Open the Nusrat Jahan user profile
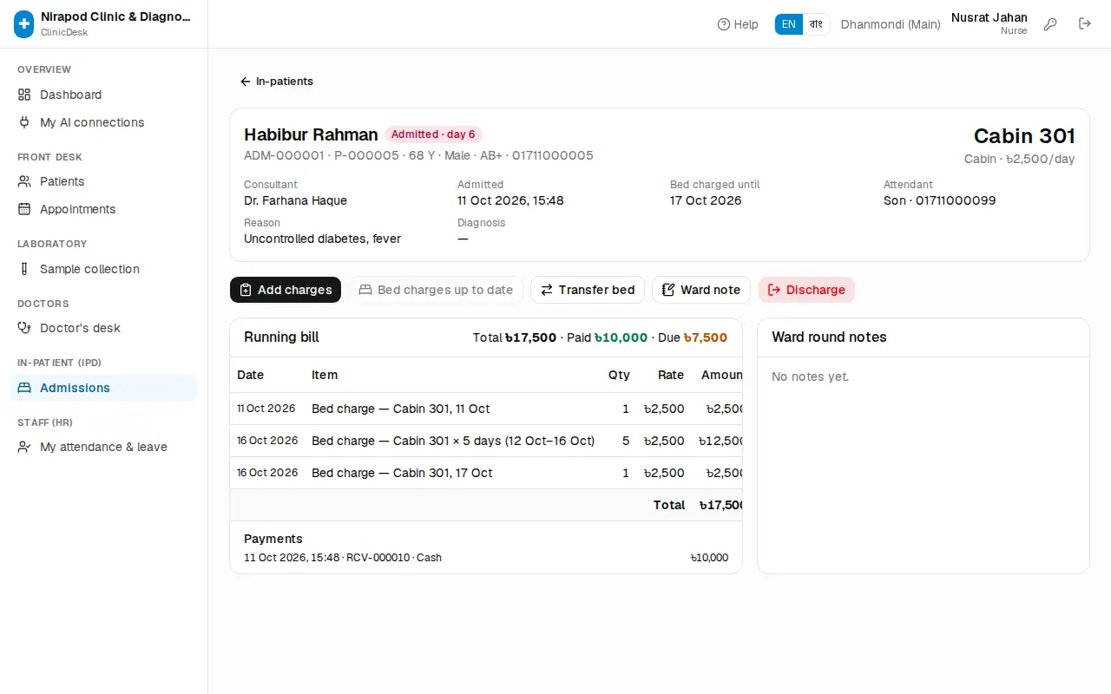This screenshot has height=694, width=1111. 989,23
